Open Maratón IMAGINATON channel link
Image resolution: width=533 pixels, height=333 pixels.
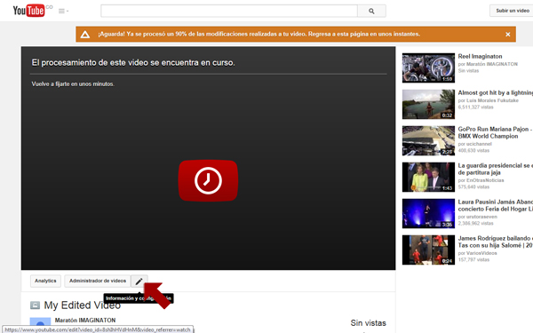pyautogui.click(x=85, y=320)
